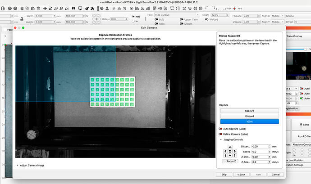Jog laser left in Jogging Controls
The height and width of the screenshot is (184, 311).
[x=225, y=151]
